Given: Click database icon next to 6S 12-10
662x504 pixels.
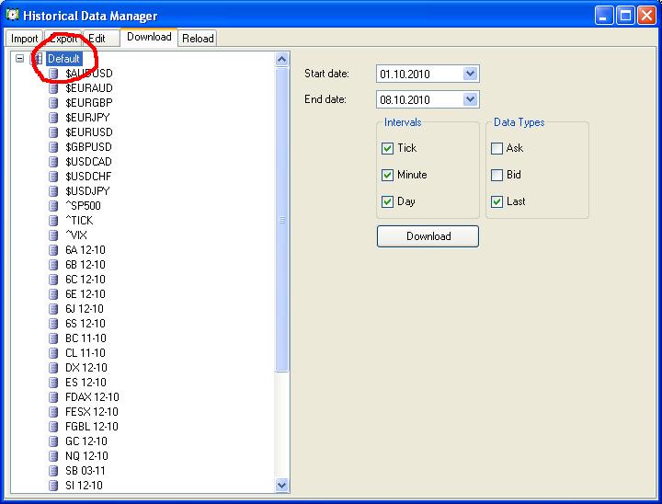Looking at the screenshot, I should coord(53,324).
